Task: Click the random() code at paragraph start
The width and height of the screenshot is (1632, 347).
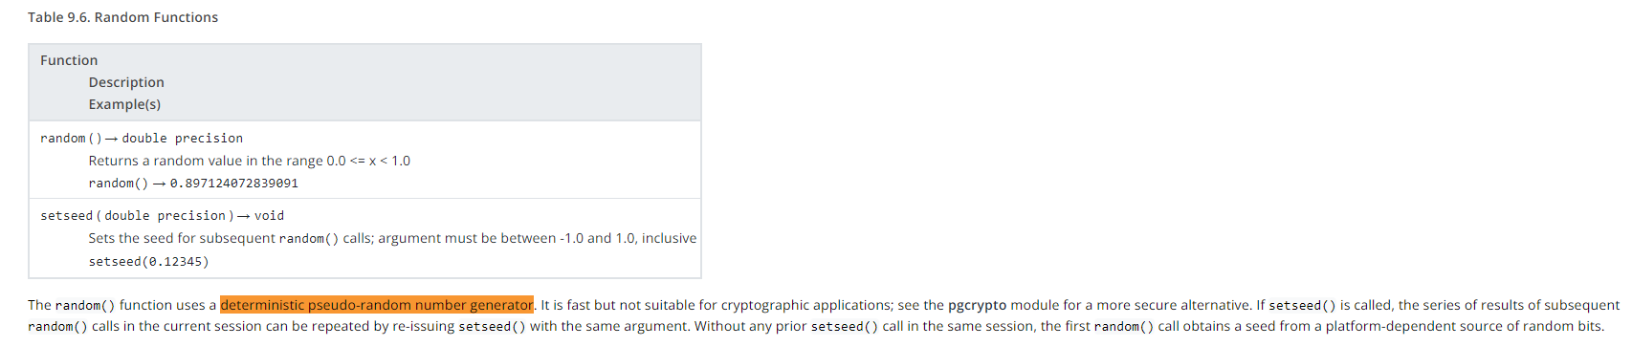Action: pyautogui.click(x=85, y=306)
